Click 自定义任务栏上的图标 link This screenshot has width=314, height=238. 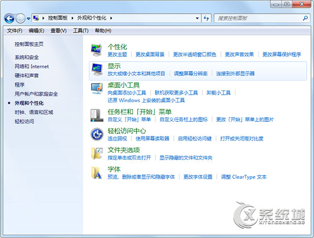184,120
